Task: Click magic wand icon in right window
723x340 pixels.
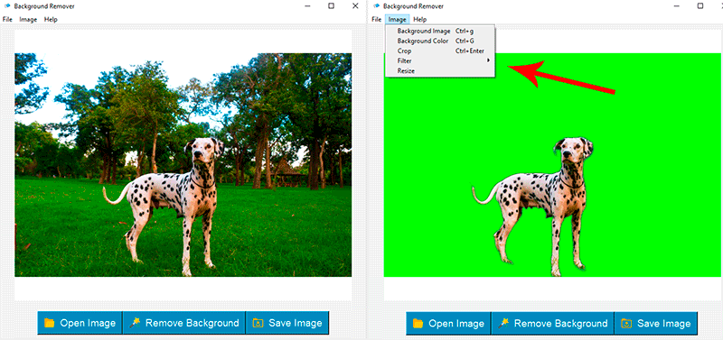Action: click(503, 324)
